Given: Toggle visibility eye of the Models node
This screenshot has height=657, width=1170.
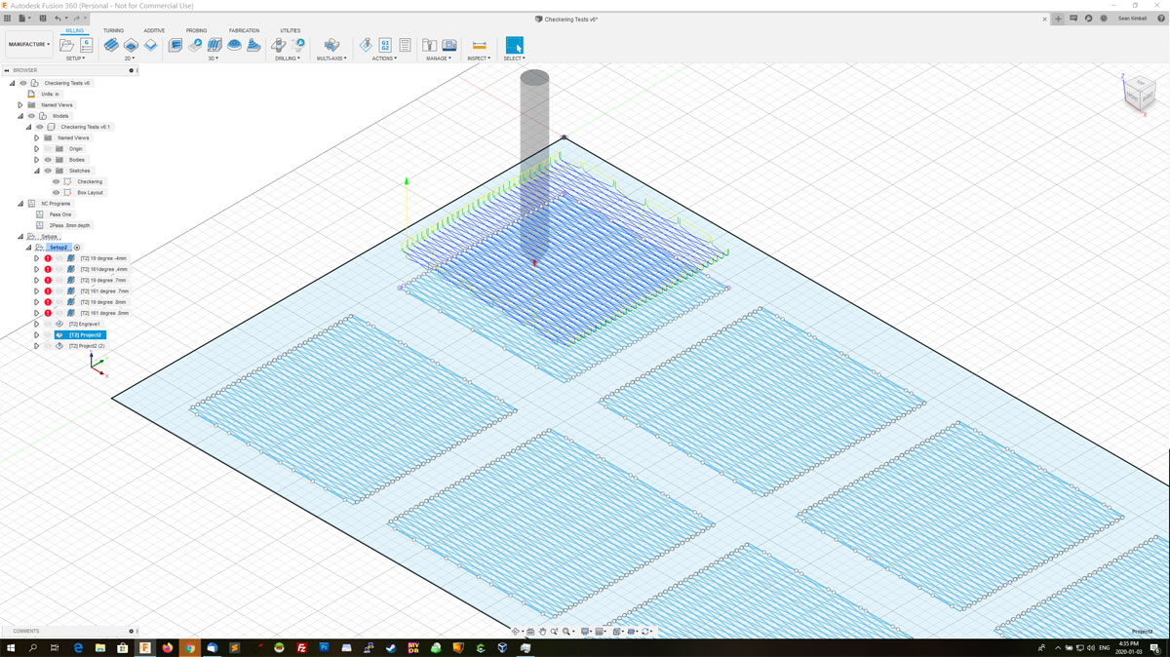Looking at the screenshot, I should coord(31,116).
